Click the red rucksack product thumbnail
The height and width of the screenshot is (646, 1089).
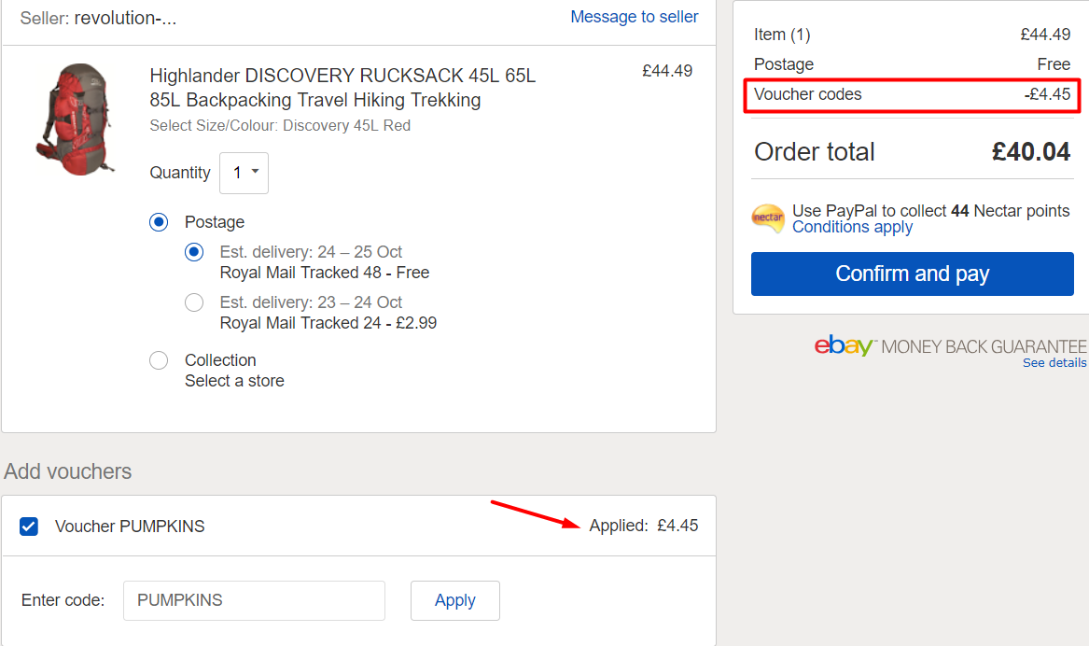(75, 119)
